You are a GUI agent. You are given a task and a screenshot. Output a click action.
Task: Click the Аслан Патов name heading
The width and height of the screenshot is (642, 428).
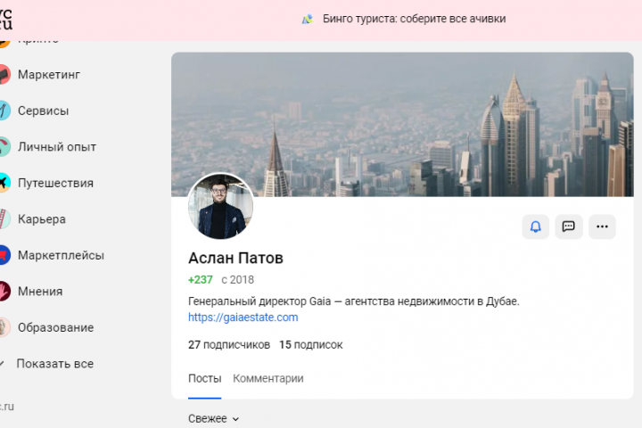[235, 258]
